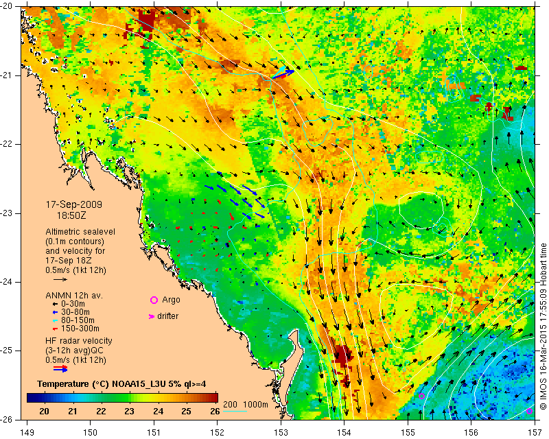Click the black altimetric velocity scale arrow
549x439 pixels.
tap(60, 279)
